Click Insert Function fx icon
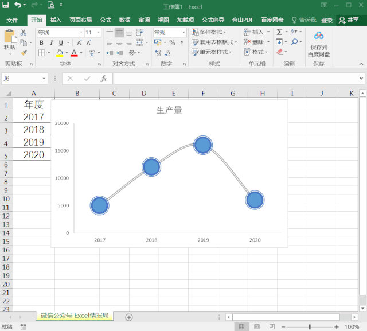The image size is (367, 331). click(103, 79)
